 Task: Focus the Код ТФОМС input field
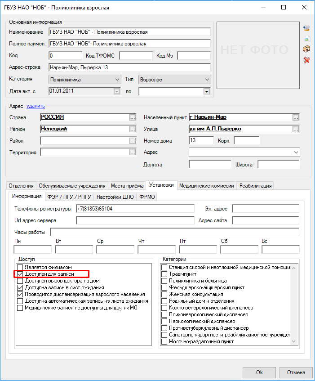tap(136, 56)
